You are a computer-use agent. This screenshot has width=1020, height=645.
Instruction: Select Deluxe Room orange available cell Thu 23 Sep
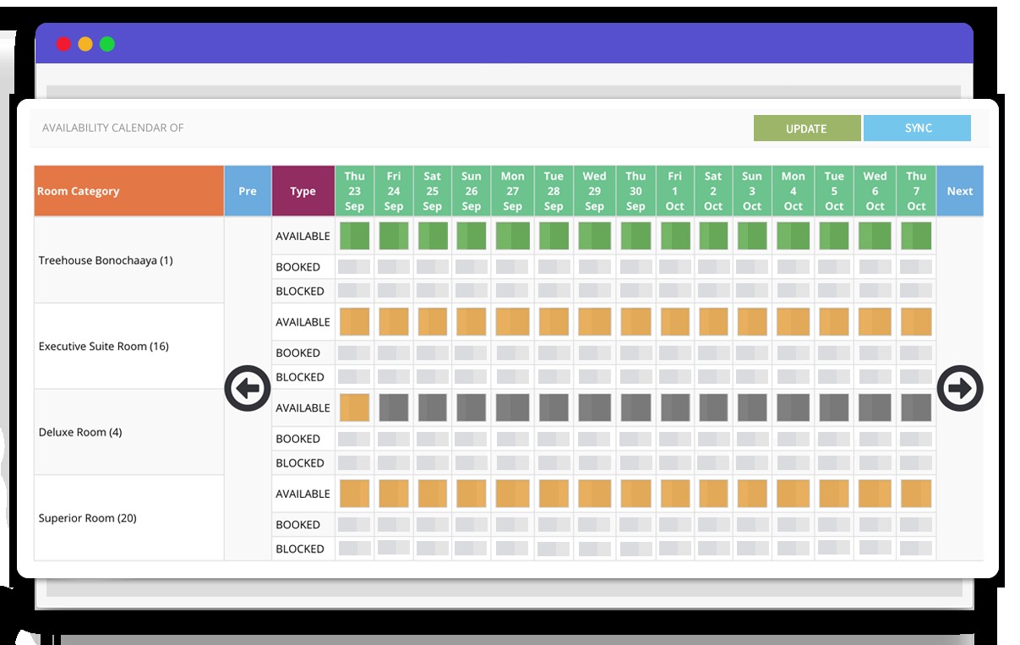pyautogui.click(x=354, y=407)
